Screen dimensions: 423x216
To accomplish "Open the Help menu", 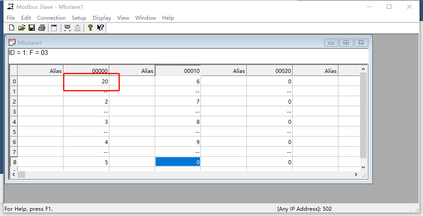I will coord(168,18).
